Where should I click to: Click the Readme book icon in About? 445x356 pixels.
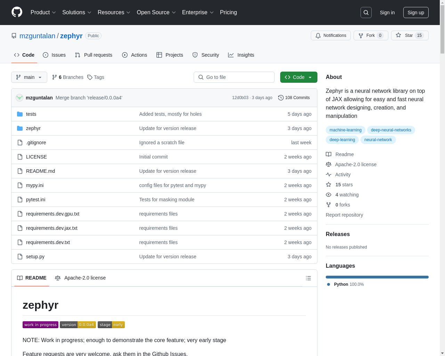(329, 154)
